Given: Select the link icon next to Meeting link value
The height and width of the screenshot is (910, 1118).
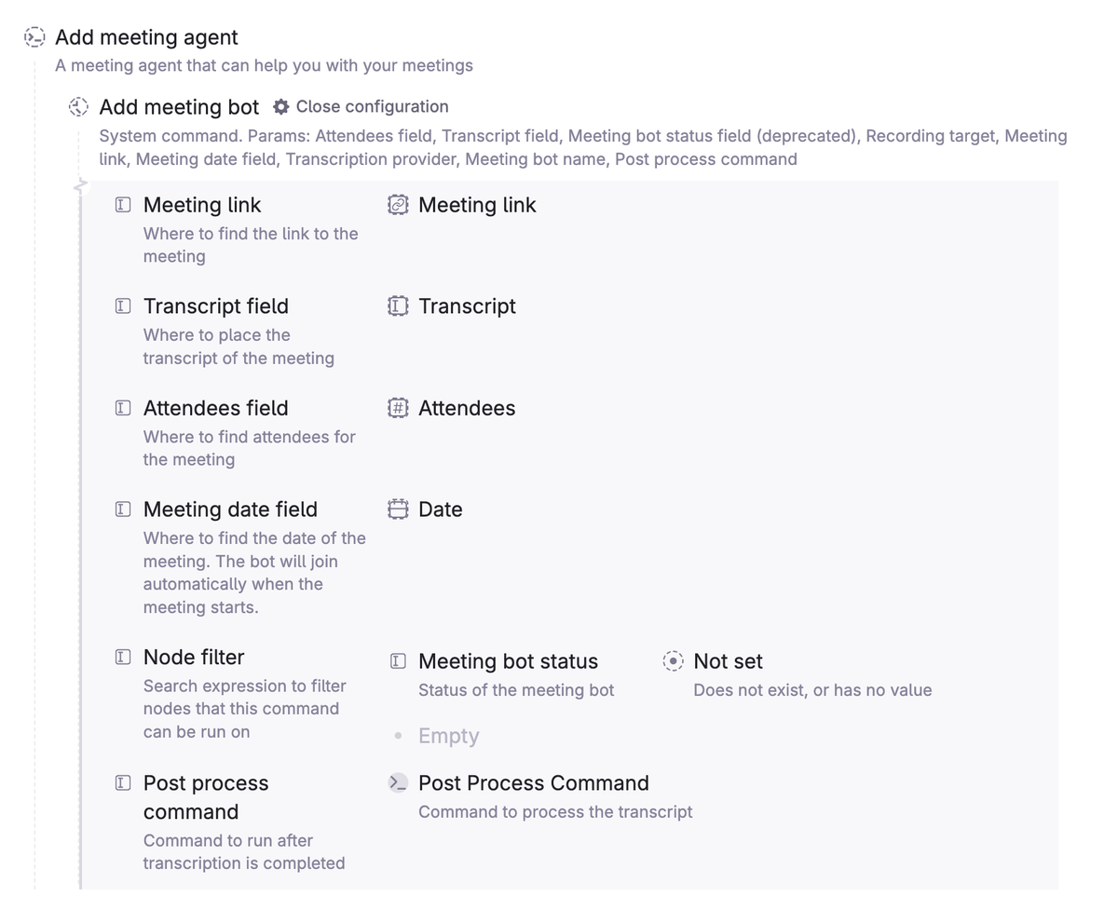Looking at the screenshot, I should pos(398,205).
